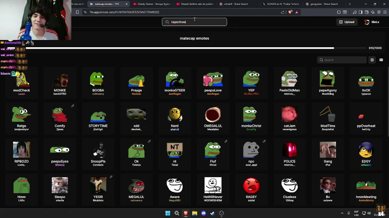Open the monkaSTEER emote
389x218 pixels.
175,83
